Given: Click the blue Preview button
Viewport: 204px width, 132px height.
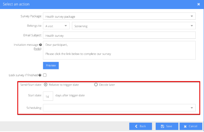Looking at the screenshot, I should (51, 65).
